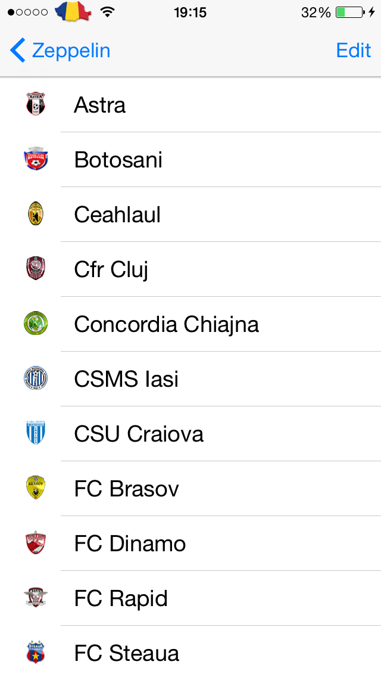Tap the FC Dinamo red crest icon
The image size is (381, 677).
coord(35,543)
